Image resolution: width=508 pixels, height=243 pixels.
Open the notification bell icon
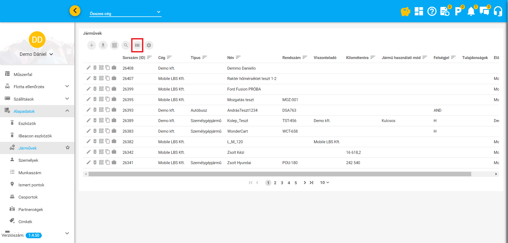click(471, 11)
